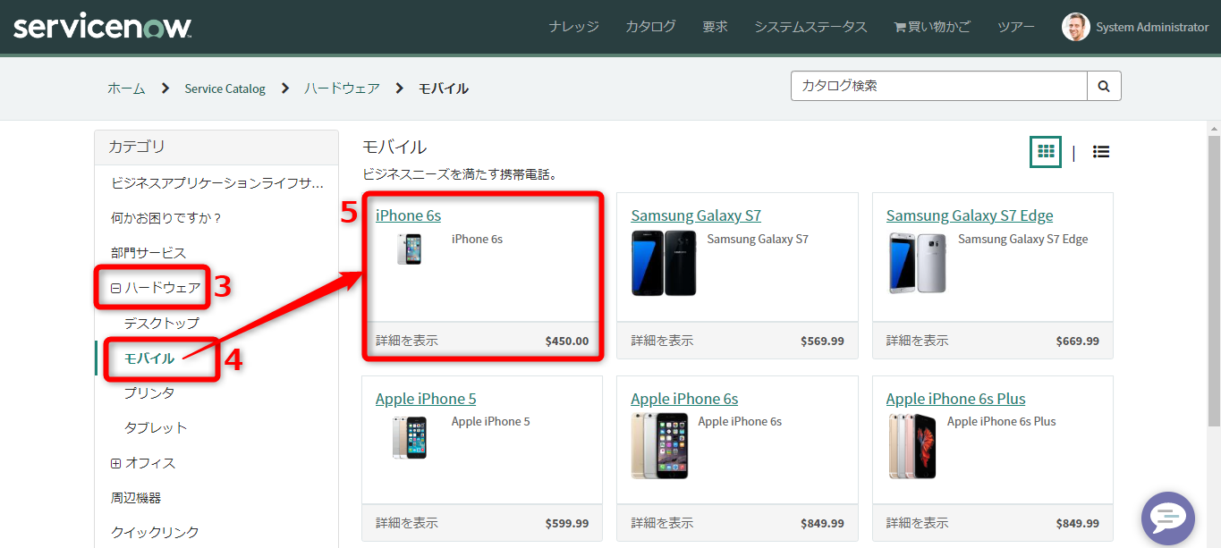Open the chat bubble in bottom right corner
1221x548 pixels.
1167,518
